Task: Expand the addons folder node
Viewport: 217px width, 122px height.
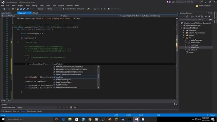Action: point(184,35)
